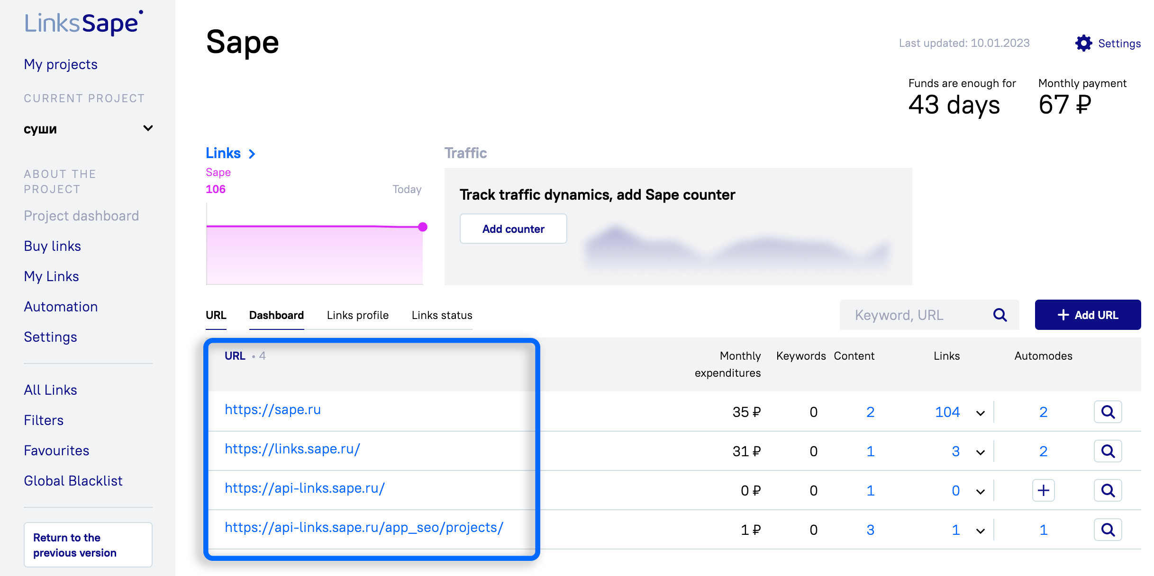Click the URL column header
This screenshot has height=576, width=1154.
[x=235, y=356]
